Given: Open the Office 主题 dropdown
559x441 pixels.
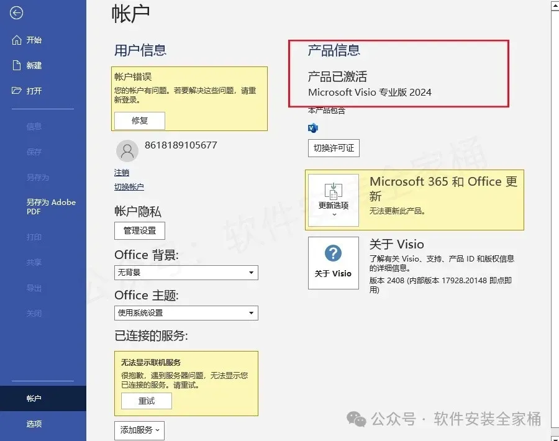Looking at the screenshot, I should pos(186,313).
